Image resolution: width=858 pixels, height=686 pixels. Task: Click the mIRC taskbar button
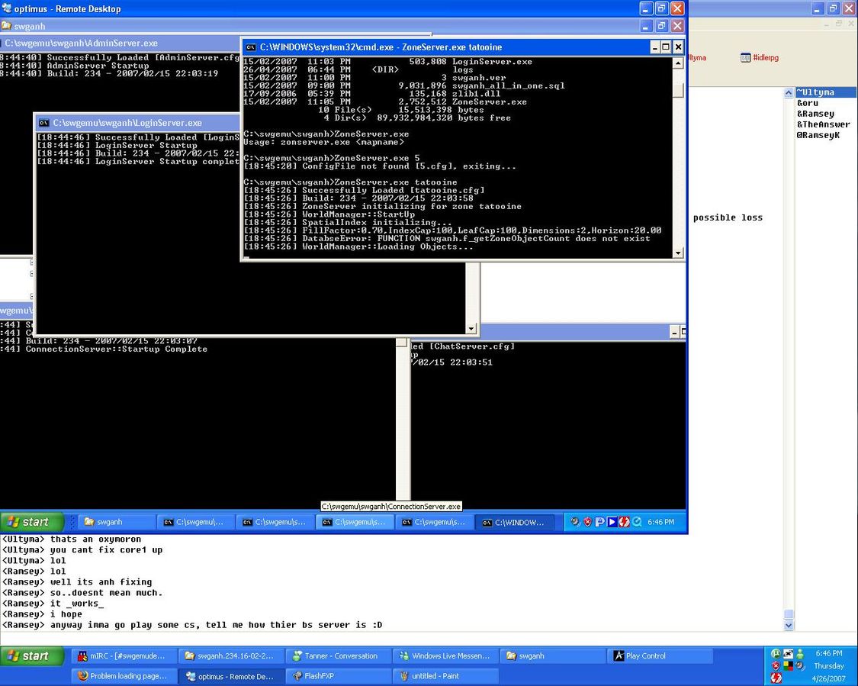pos(122,656)
